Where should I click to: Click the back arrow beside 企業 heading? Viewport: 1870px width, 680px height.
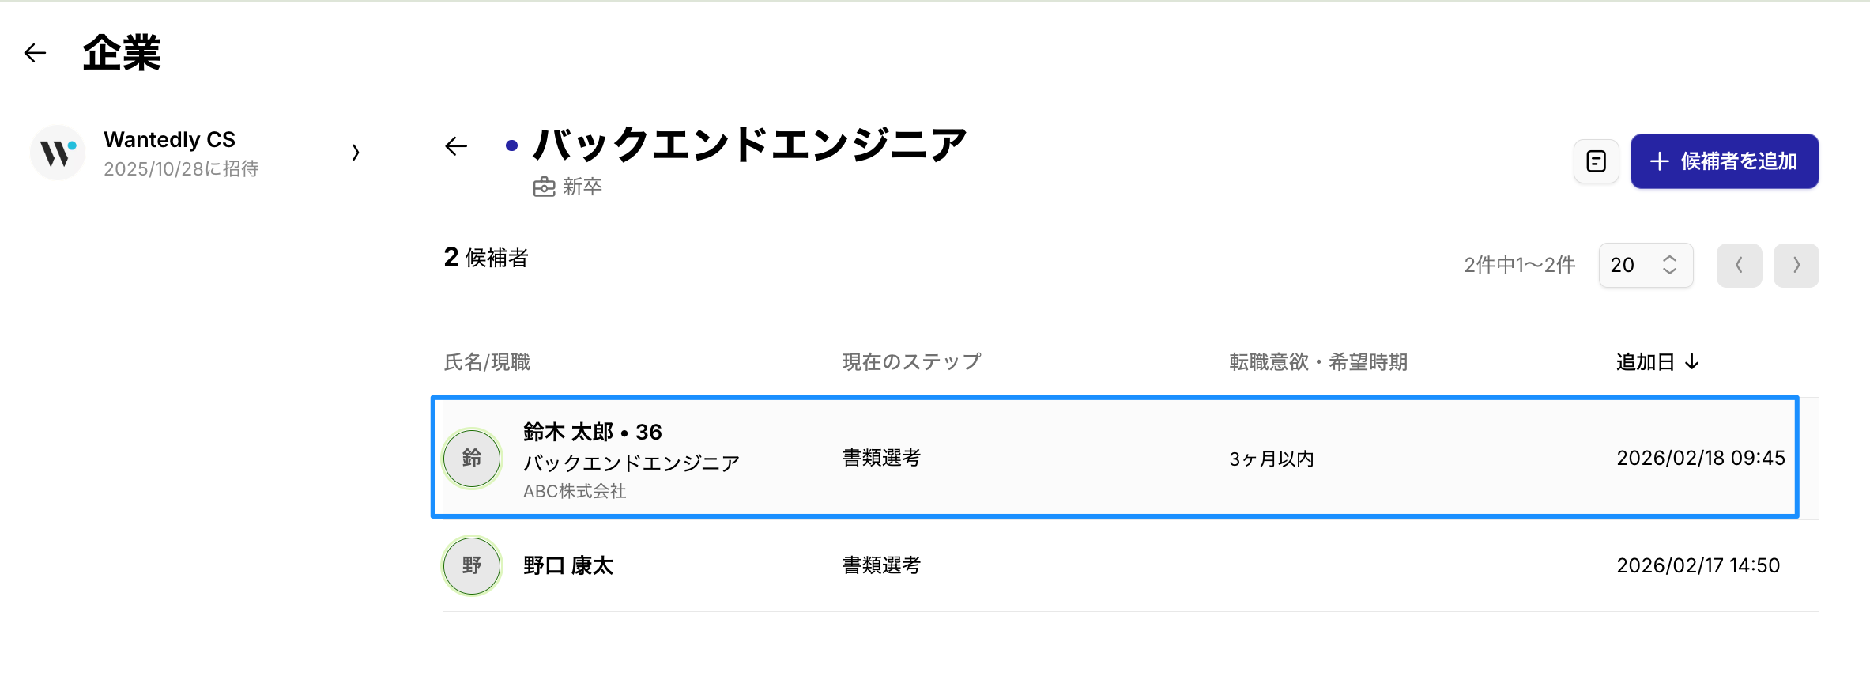[x=36, y=53]
